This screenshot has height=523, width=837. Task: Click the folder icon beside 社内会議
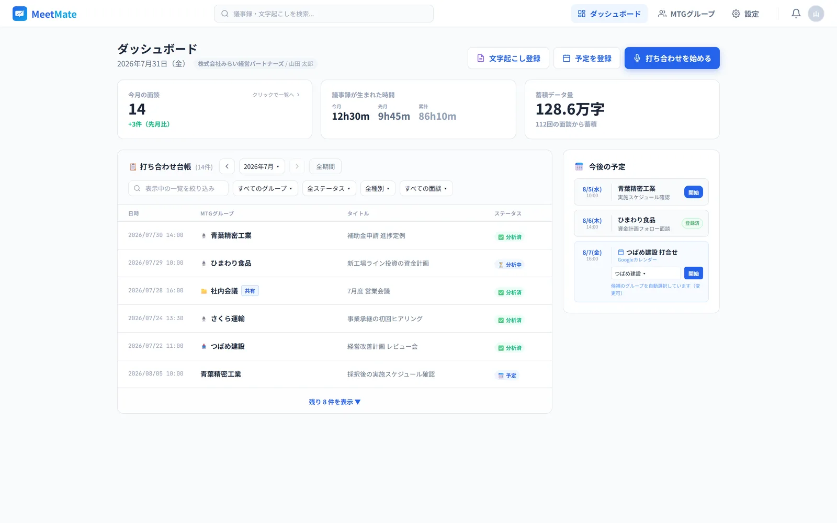coord(204,291)
